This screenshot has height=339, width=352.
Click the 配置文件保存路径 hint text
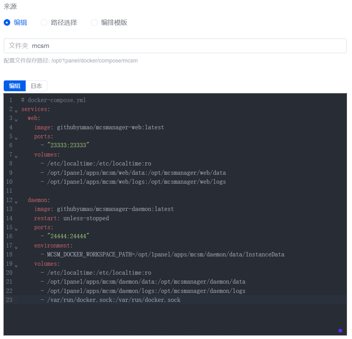pos(71,61)
